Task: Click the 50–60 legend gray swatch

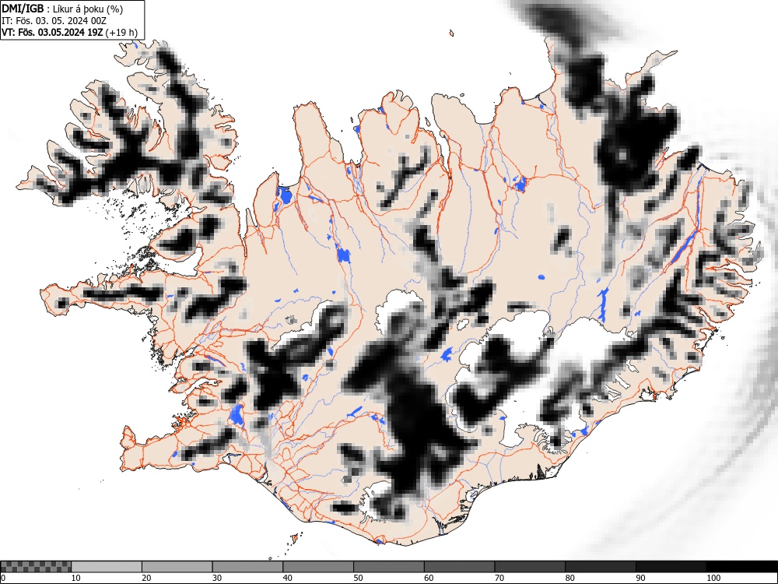Action: pos(388,567)
